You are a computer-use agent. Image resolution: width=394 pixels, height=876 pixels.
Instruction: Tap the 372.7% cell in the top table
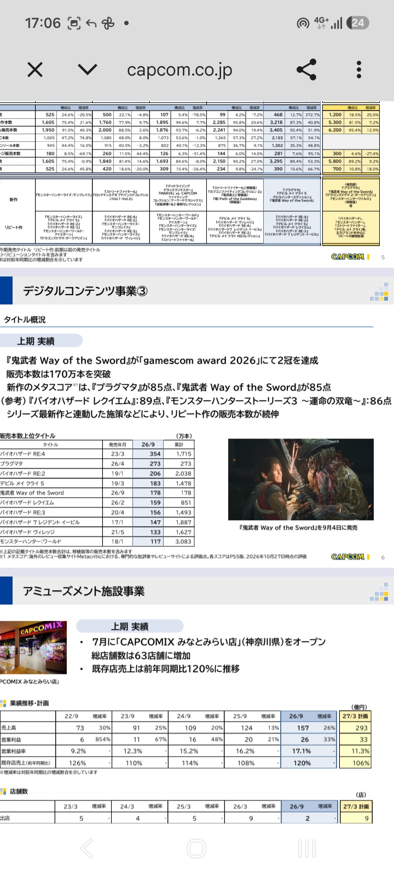point(312,115)
